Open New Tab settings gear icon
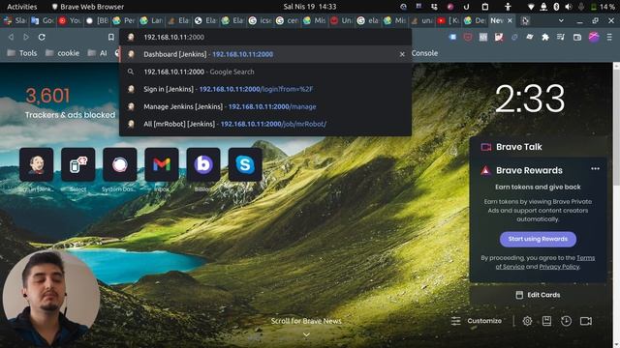The image size is (620, 348). pos(527,321)
